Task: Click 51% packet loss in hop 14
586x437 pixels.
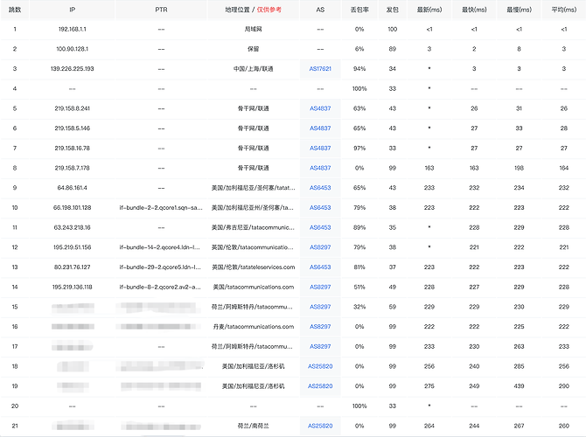Action: 359,287
